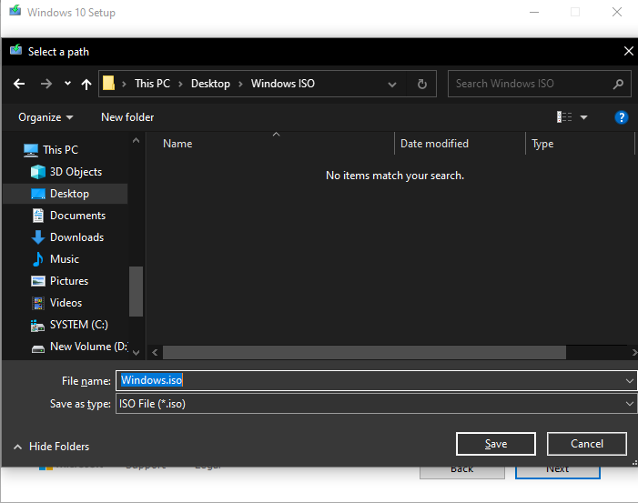Click the file list horizontal scrollbar thumb
Screen dimensions: 638x503
364,353
